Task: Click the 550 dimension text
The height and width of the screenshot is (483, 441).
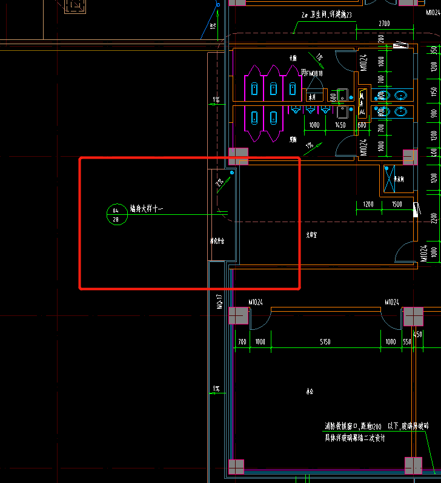Action: click(x=407, y=341)
